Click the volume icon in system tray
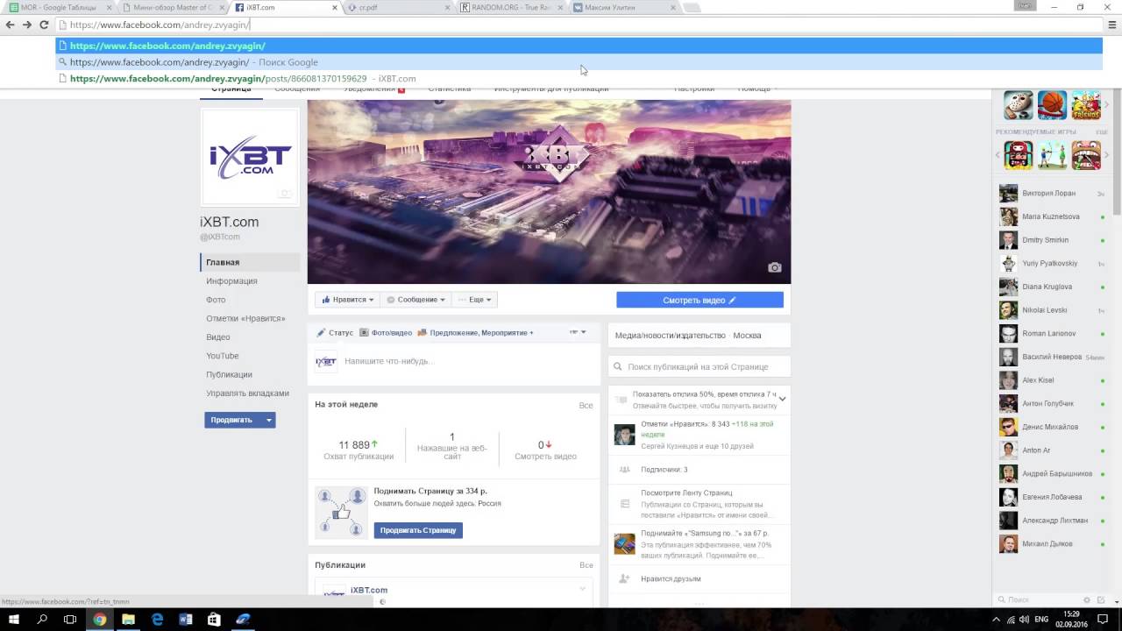Screen dimensions: 1122x631 [1025, 620]
